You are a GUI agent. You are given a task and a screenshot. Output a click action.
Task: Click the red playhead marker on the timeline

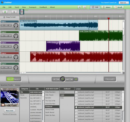109,19
